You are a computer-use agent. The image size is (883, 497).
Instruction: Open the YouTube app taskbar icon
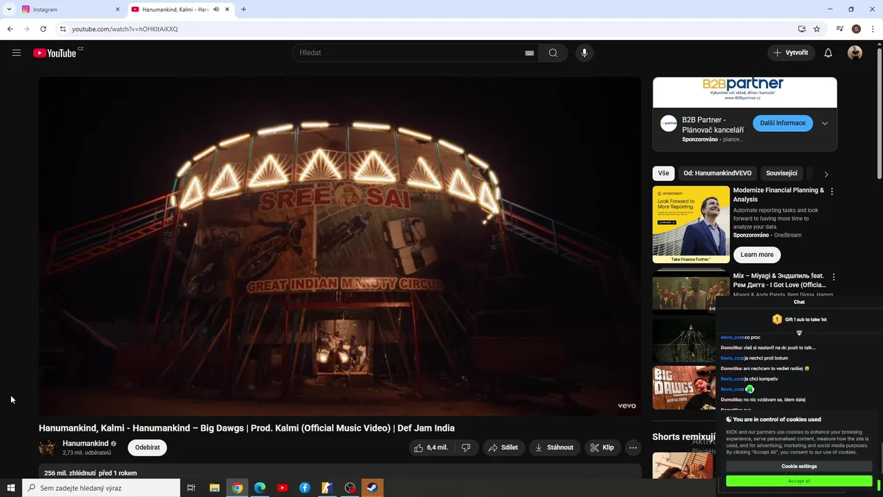pos(282,488)
